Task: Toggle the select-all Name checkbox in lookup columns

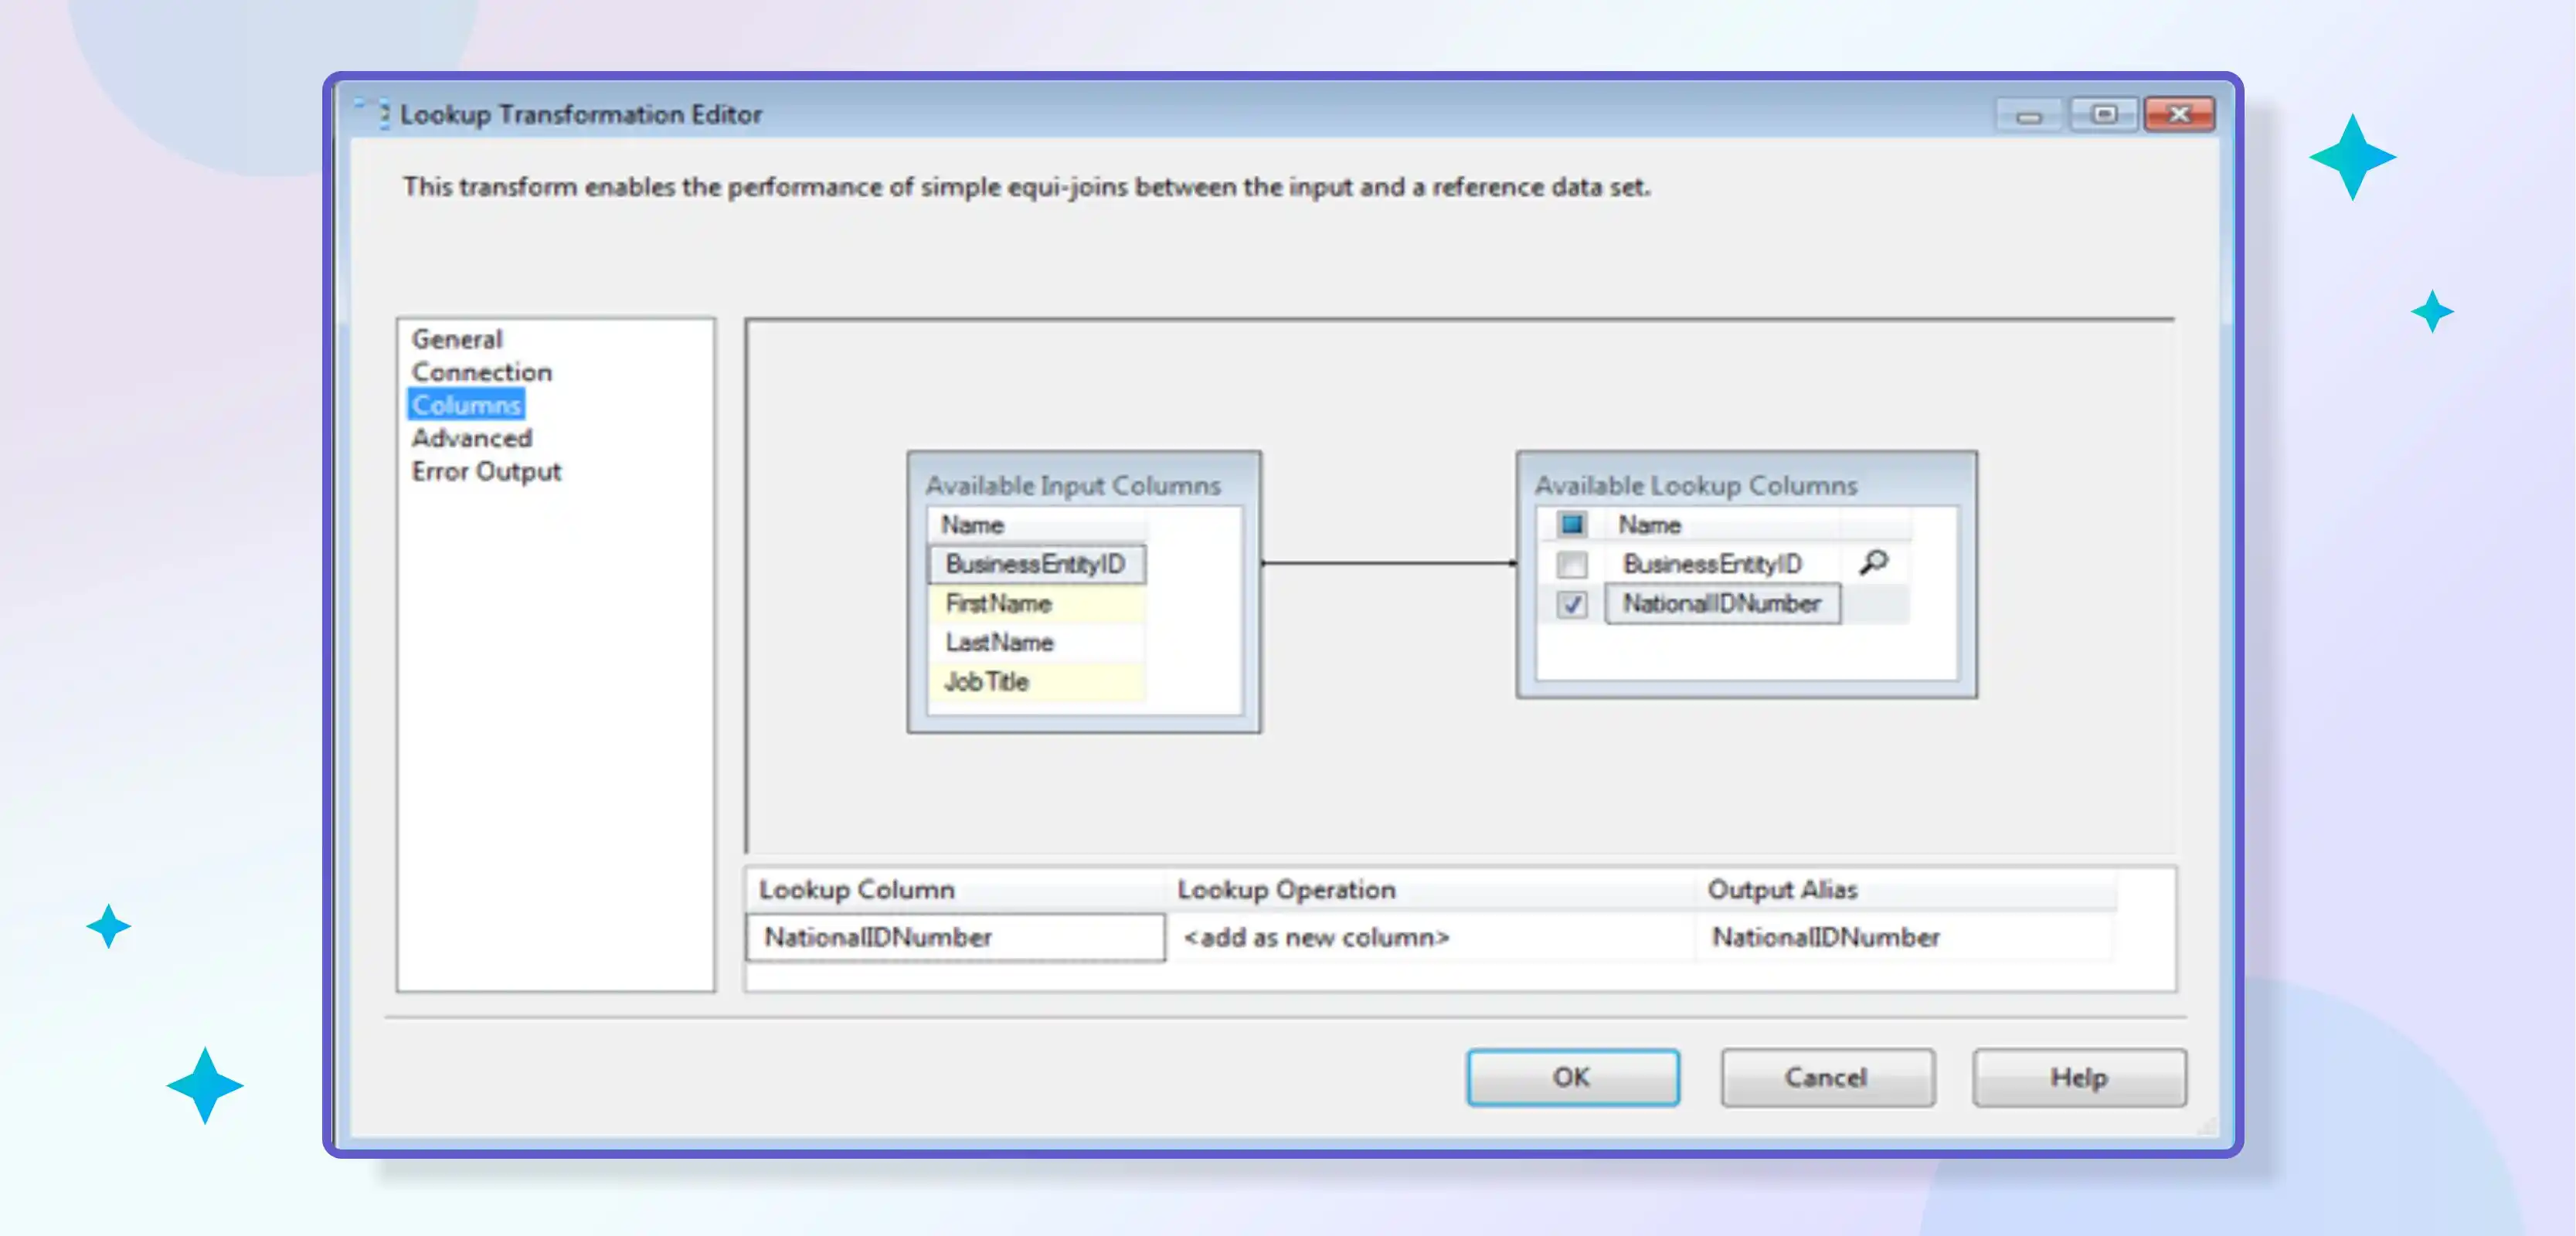Action: 1573,524
